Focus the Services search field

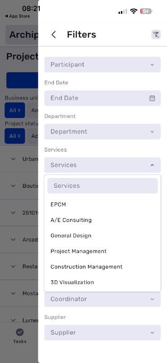103,186
